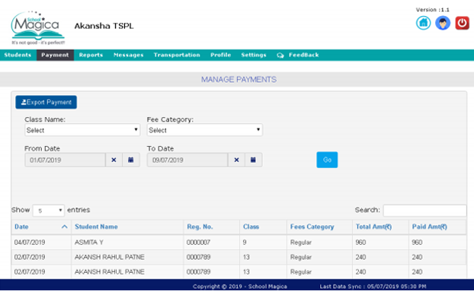The width and height of the screenshot is (474, 301).
Task: Open the user profile avatar icon
Action: point(443,23)
